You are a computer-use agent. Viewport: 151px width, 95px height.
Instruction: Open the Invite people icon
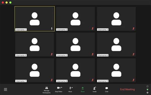95,88
